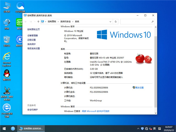Expand the chevron after 控制面板 breadcrumb
Image resolution: width=176 pixels, height=132 pixels.
pos(58,21)
